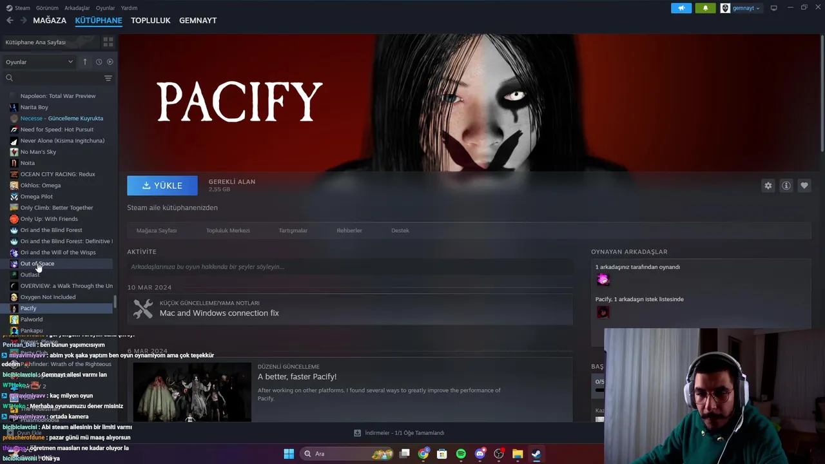
Task: Switch to the TOPLULUK tab
Action: [x=150, y=21]
